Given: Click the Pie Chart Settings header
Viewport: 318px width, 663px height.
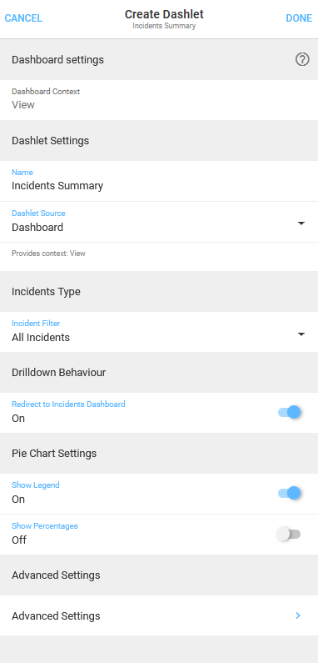Looking at the screenshot, I should pyautogui.click(x=159, y=454).
